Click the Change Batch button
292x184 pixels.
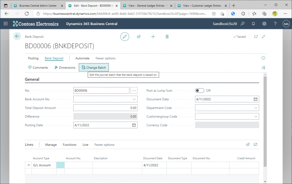point(94,68)
